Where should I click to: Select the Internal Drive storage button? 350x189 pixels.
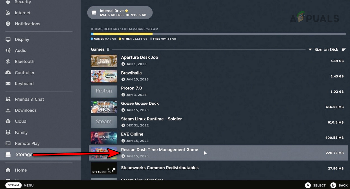[120, 12]
